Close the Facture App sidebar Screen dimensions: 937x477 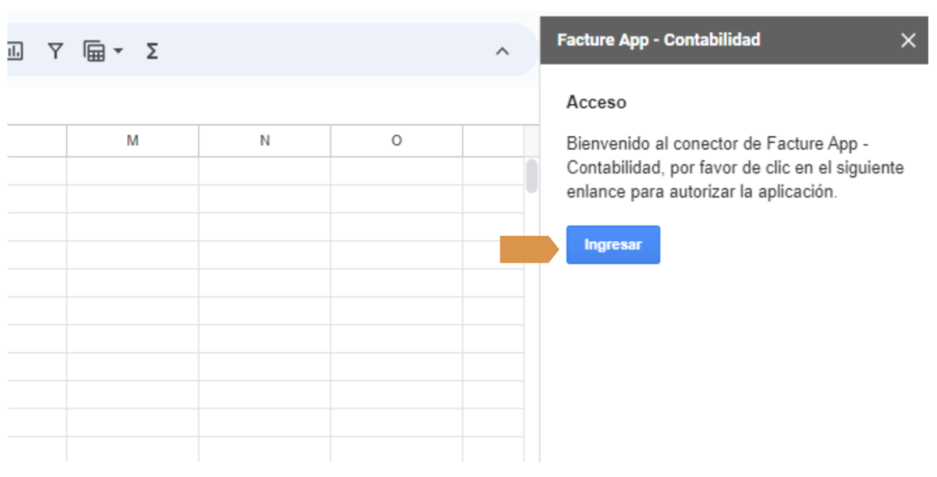908,40
